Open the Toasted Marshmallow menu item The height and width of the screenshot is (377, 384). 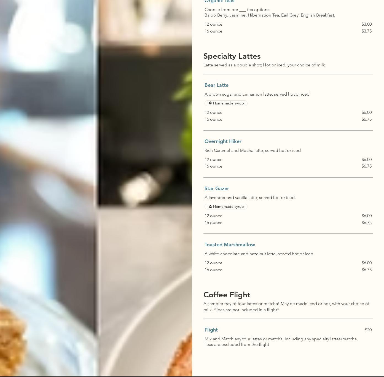pyautogui.click(x=230, y=245)
